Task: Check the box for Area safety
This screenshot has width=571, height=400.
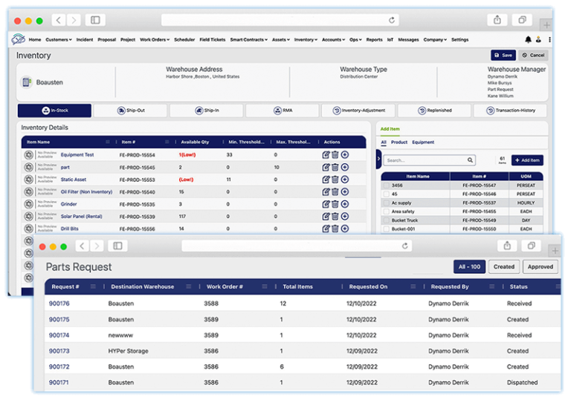Action: [387, 212]
